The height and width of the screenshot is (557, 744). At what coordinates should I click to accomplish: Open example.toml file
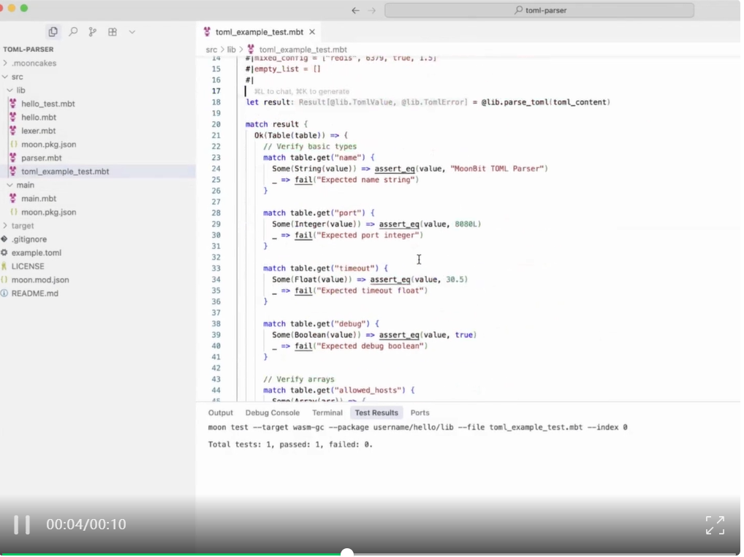36,253
